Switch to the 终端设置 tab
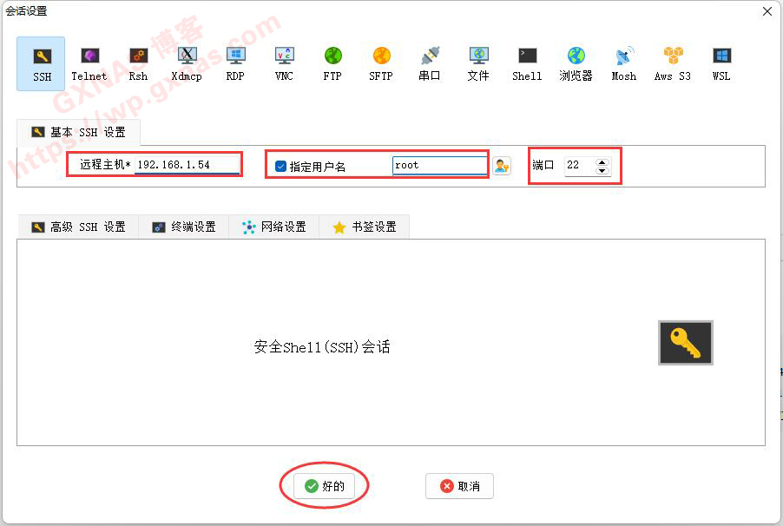Screen dimensions: 783x526 point(184,227)
